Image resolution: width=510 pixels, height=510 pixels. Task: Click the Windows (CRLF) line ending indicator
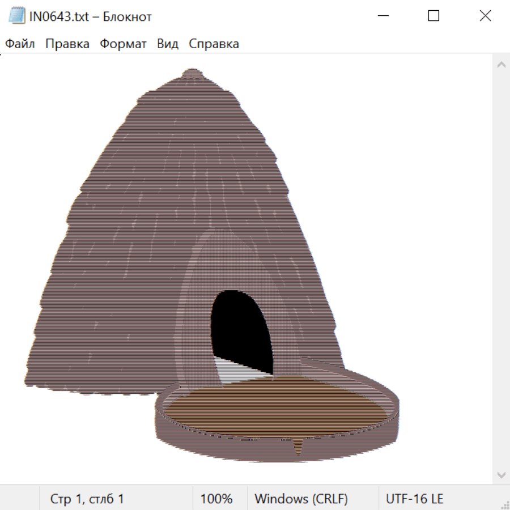click(301, 499)
